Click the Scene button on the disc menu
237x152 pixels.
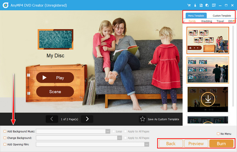click(x=55, y=92)
